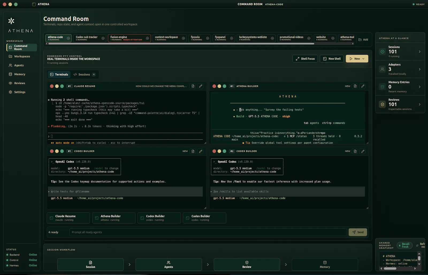Close the athena-code workspace tab
This screenshot has width=428, height=275.
click(68, 38)
